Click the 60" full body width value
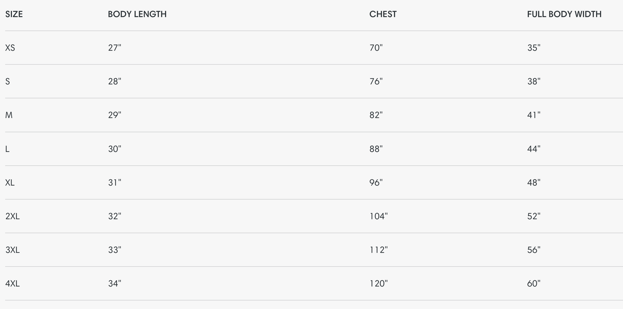Viewport: 623px width, 309px height. [x=534, y=284]
